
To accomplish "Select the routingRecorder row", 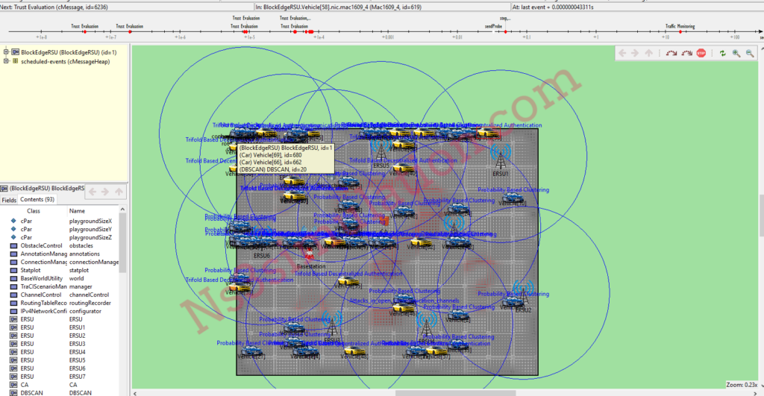I will click(60, 303).
